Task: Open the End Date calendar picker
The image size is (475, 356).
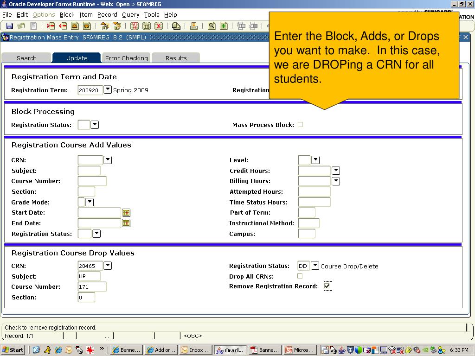Action: pyautogui.click(x=126, y=223)
